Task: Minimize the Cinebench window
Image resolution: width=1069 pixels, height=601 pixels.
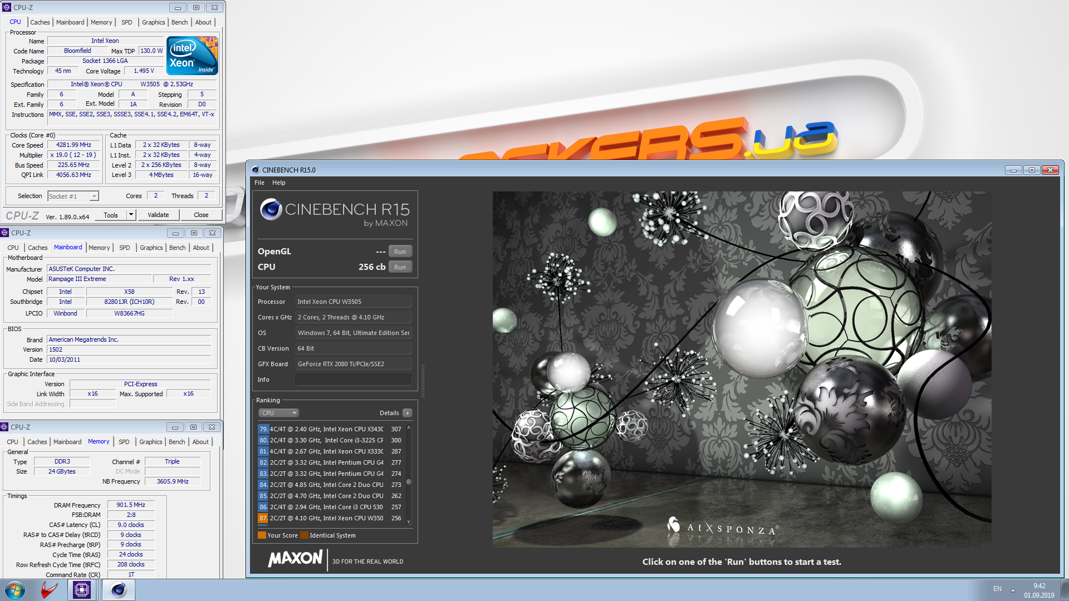Action: coord(1013,170)
